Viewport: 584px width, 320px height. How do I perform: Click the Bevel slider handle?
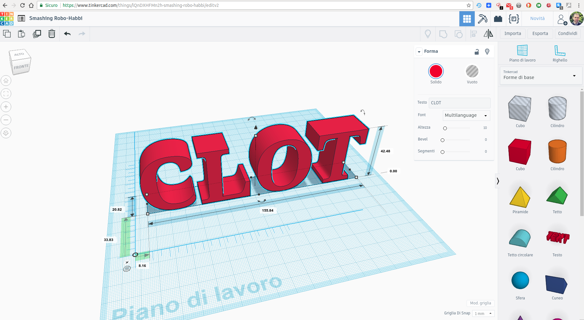[442, 140]
